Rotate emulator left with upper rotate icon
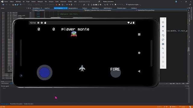Viewport: 193px width, 108px height. point(163,35)
